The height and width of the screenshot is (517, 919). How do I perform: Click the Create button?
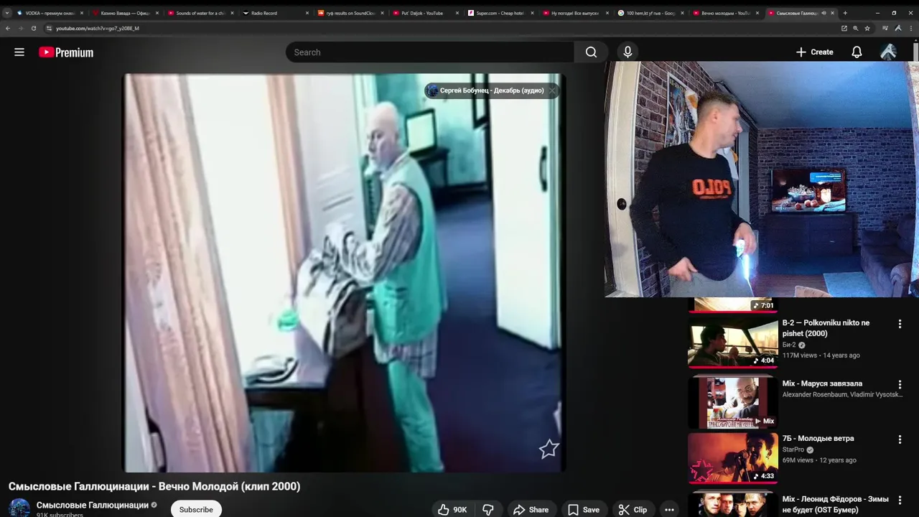click(815, 52)
